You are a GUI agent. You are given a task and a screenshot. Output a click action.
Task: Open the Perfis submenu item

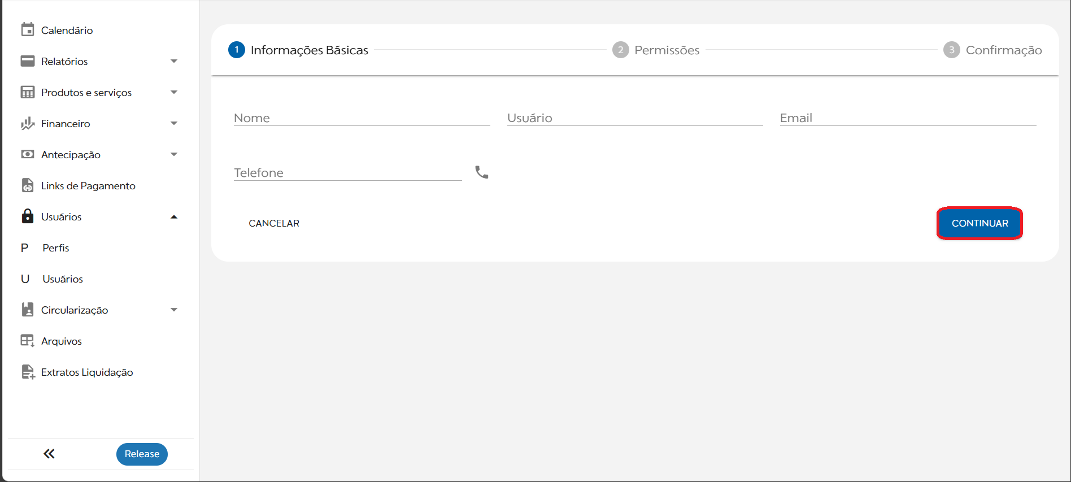(x=56, y=248)
